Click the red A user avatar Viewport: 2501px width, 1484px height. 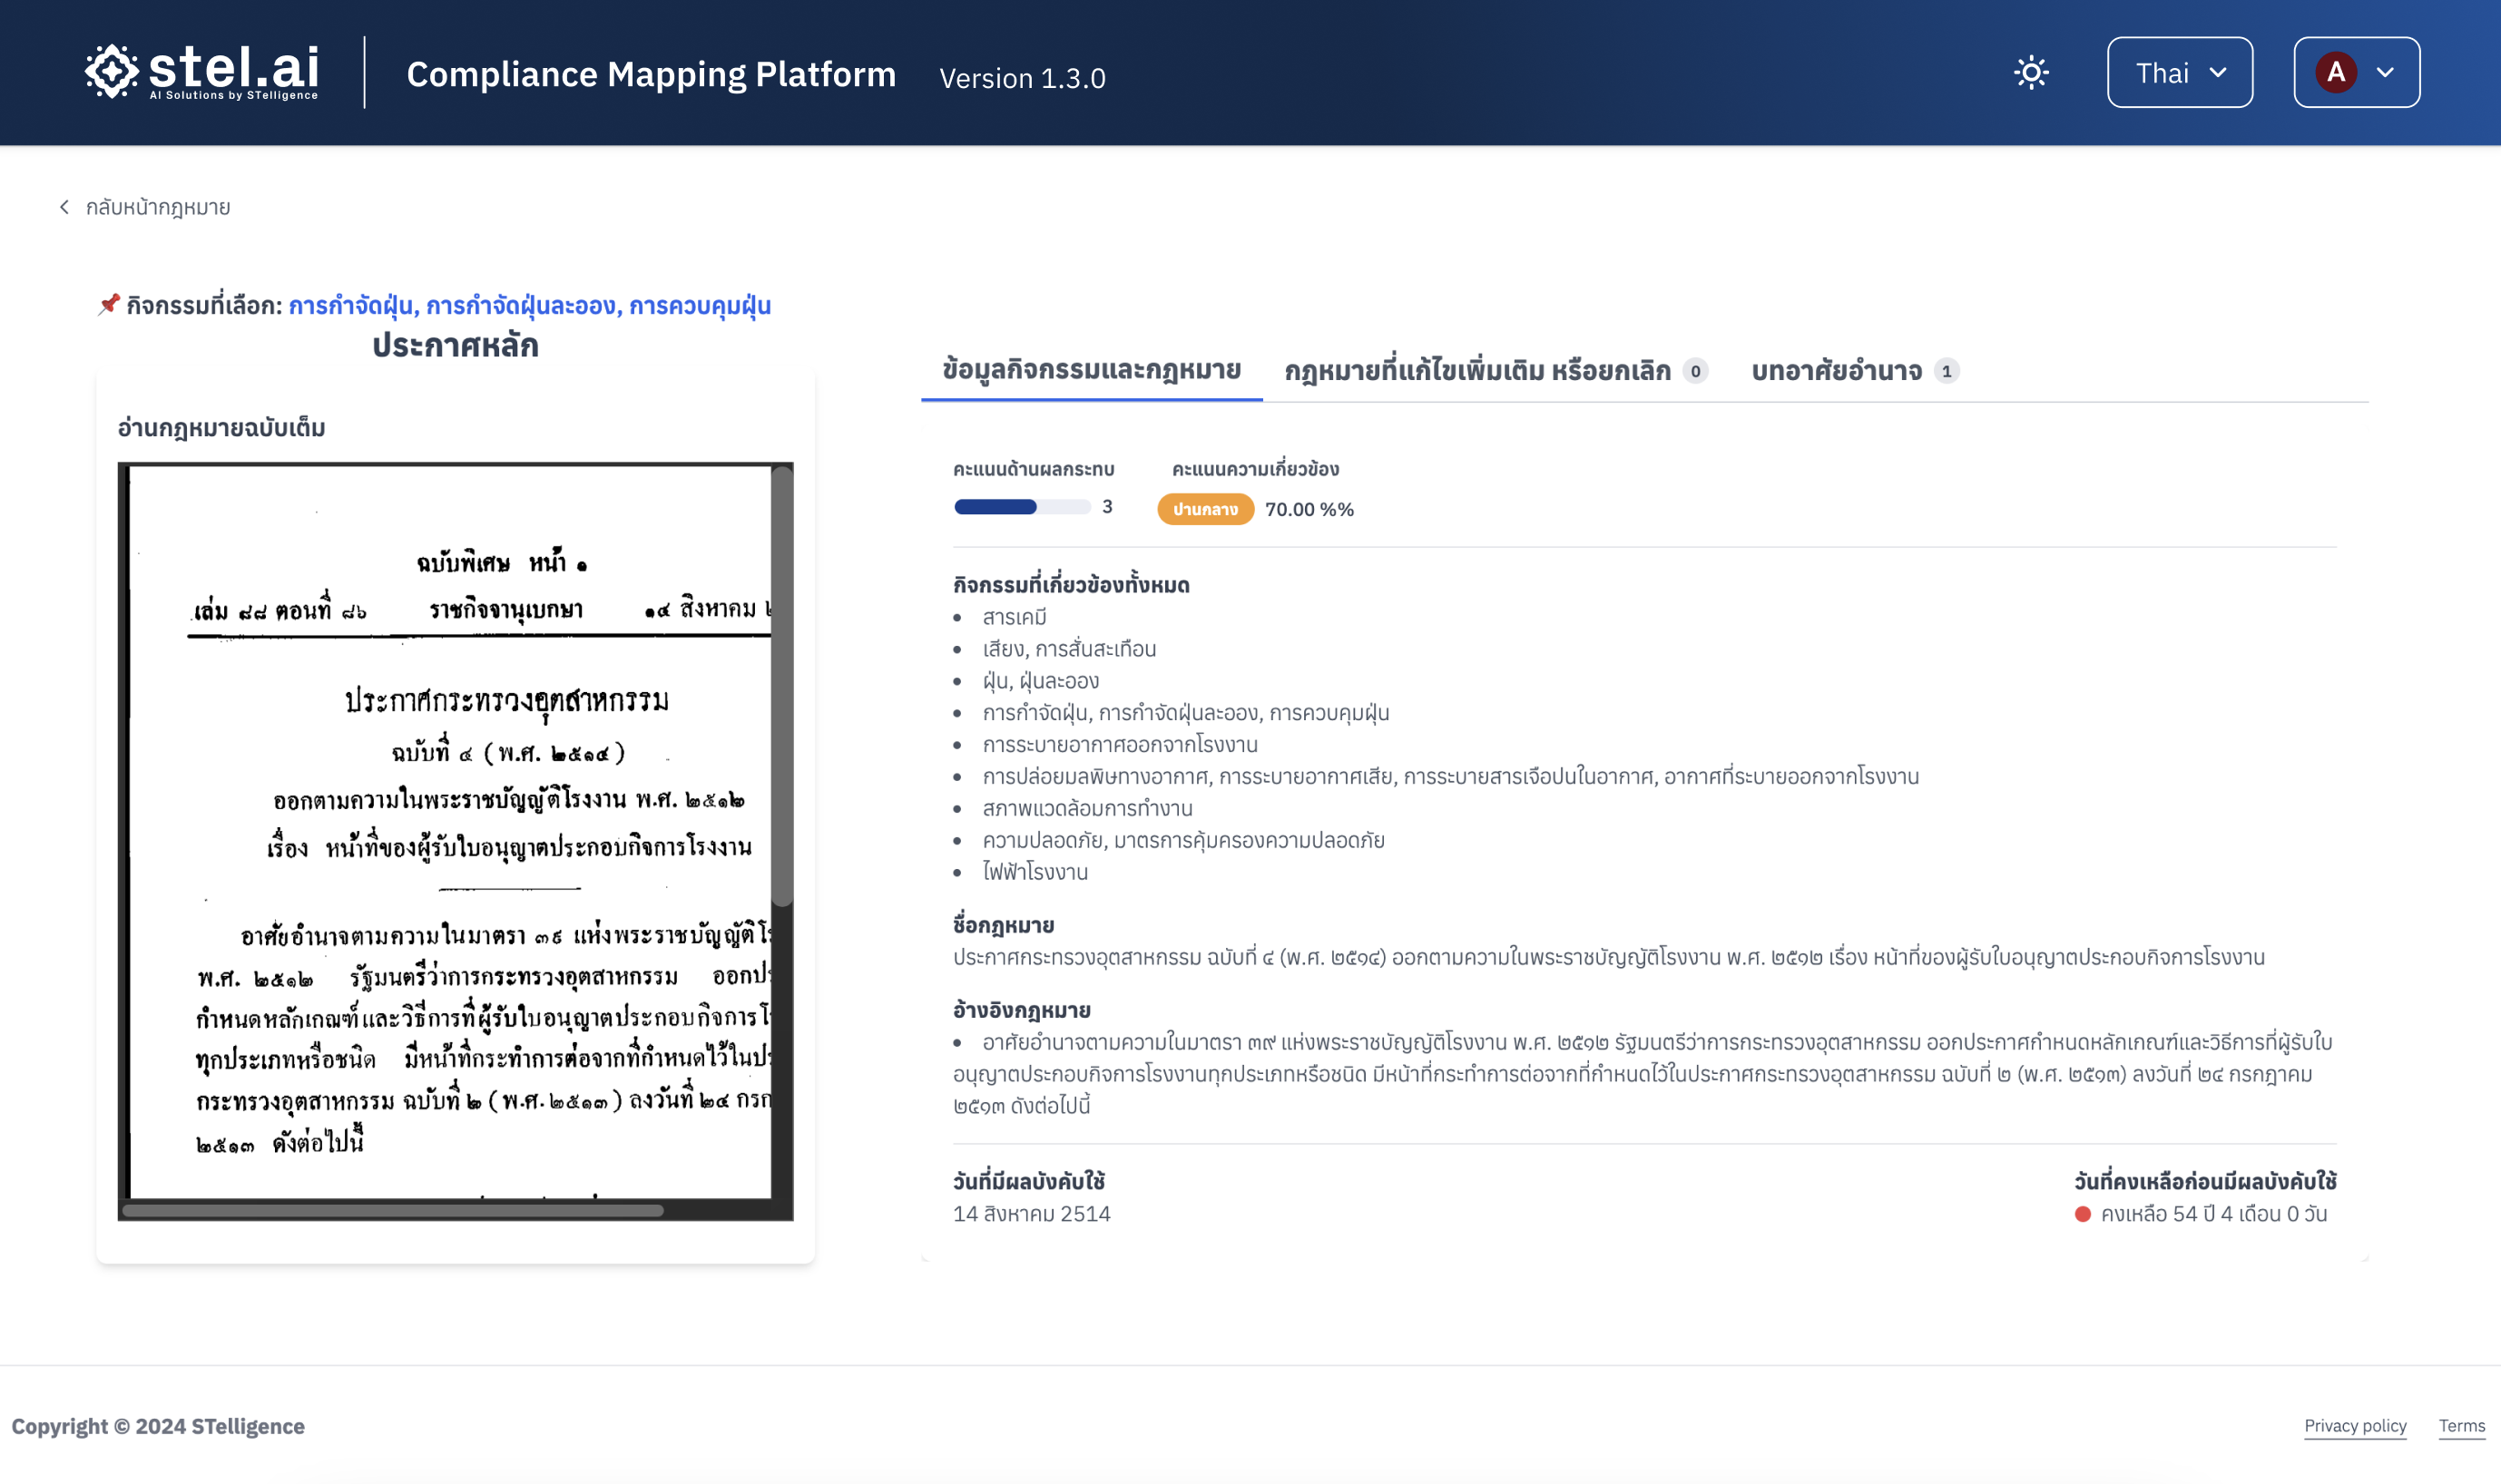(x=2336, y=73)
